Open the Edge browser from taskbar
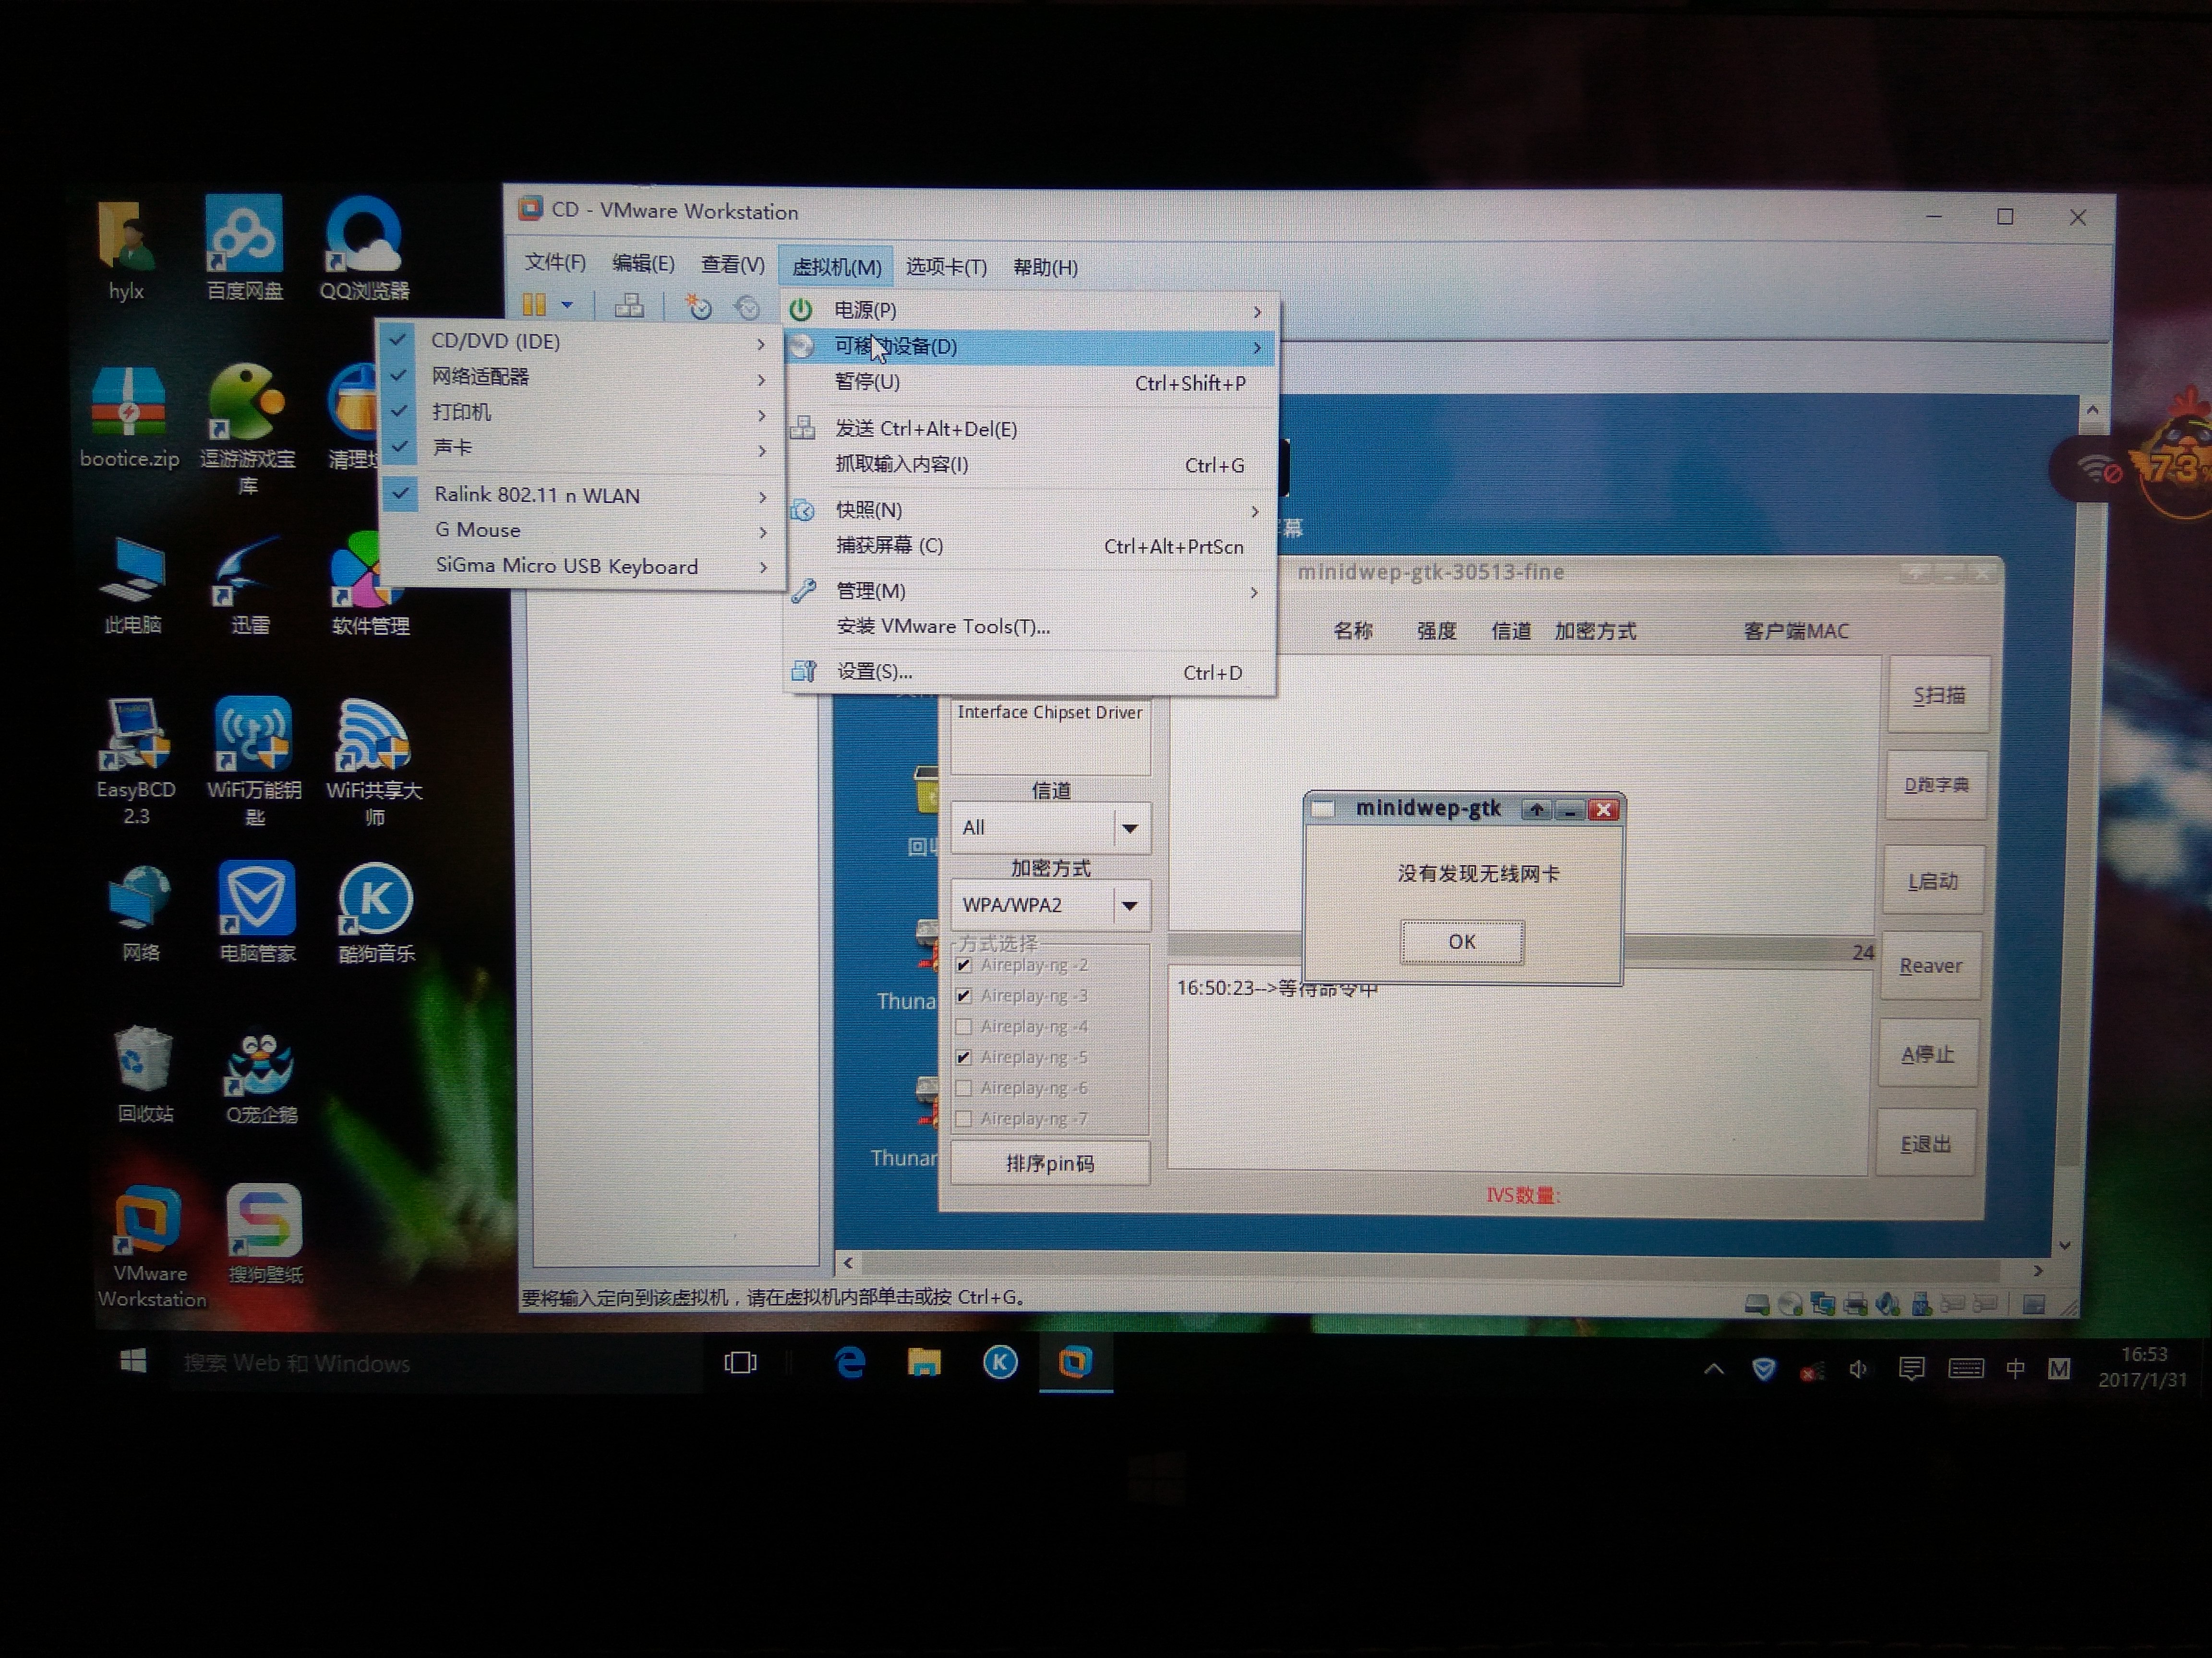This screenshot has height=1658, width=2212. pos(850,1363)
